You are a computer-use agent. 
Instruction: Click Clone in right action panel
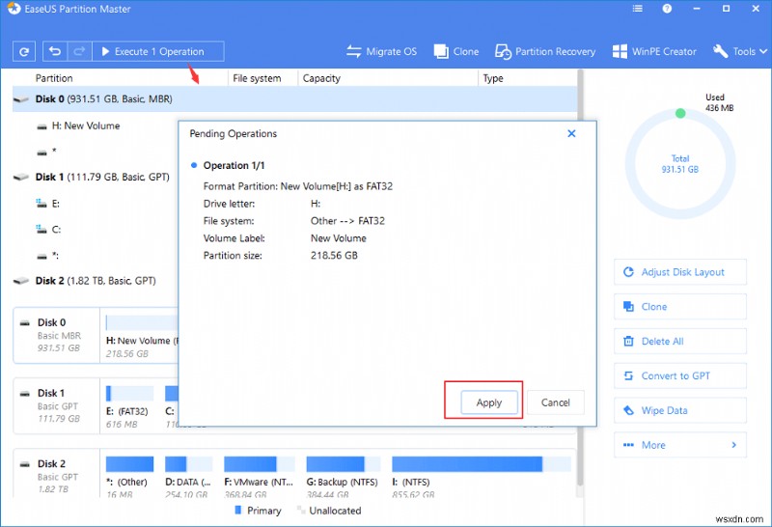[680, 306]
